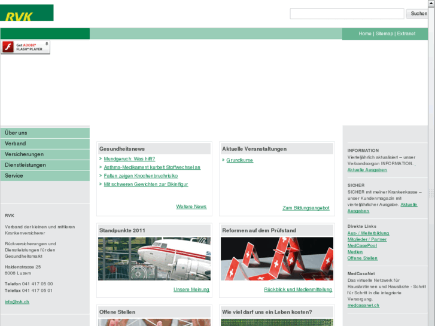Open the Sitemap link
The width and height of the screenshot is (435, 326).
[384, 33]
